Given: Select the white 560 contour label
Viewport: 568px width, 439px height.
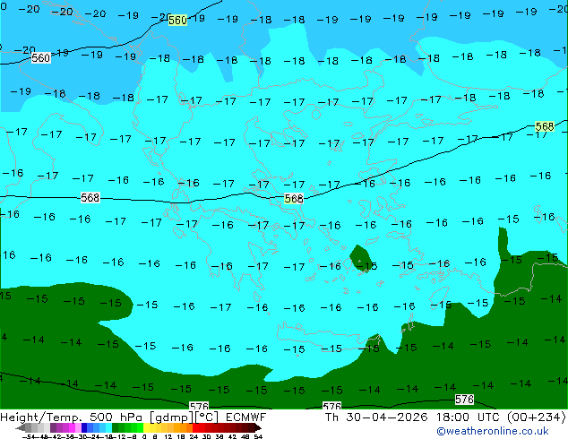Looking at the screenshot, I should pos(40,58).
